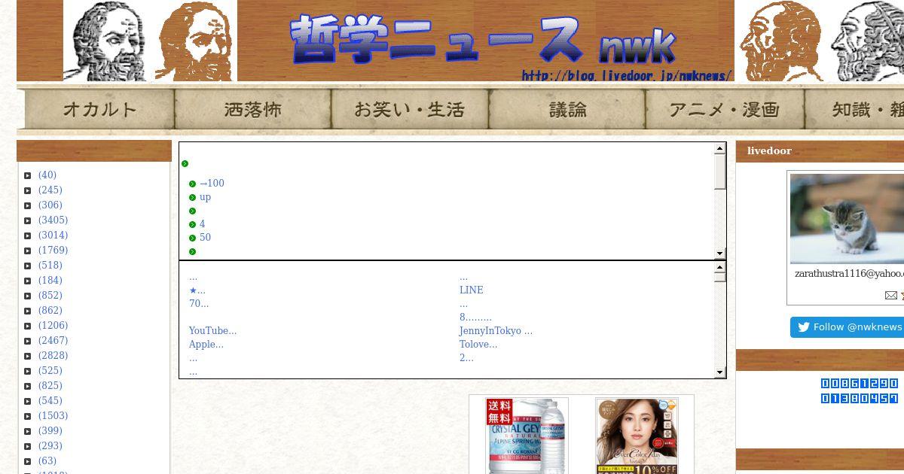Click the blog URL text in header
904x474 pixels.
coord(627,76)
